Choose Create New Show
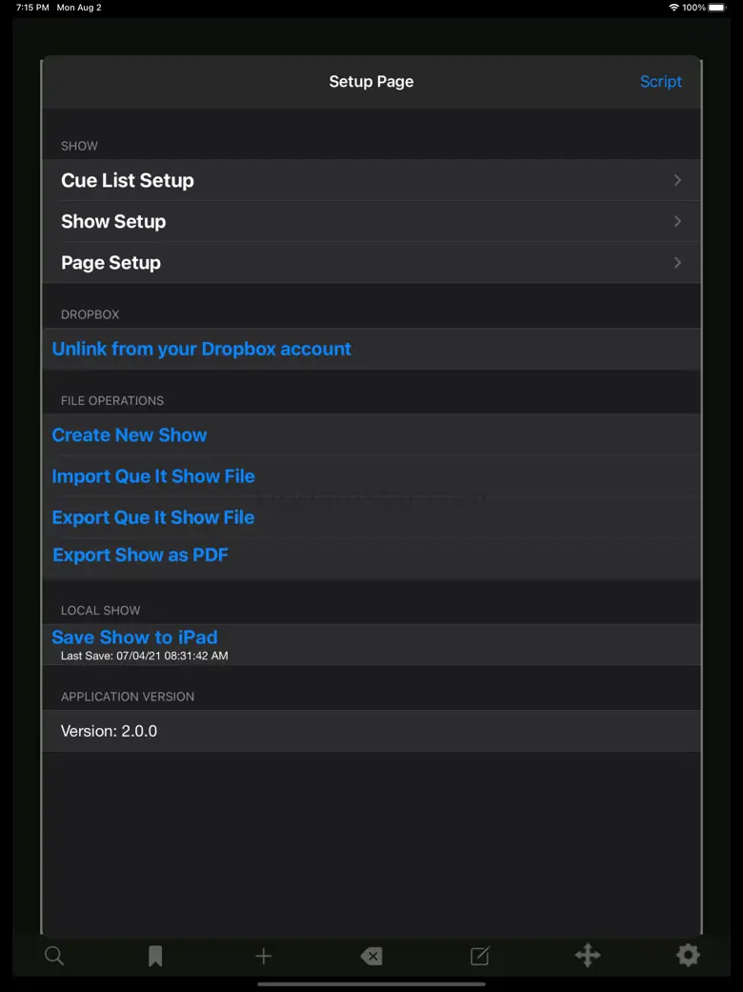Screen dimensions: 743x992 click(130, 435)
